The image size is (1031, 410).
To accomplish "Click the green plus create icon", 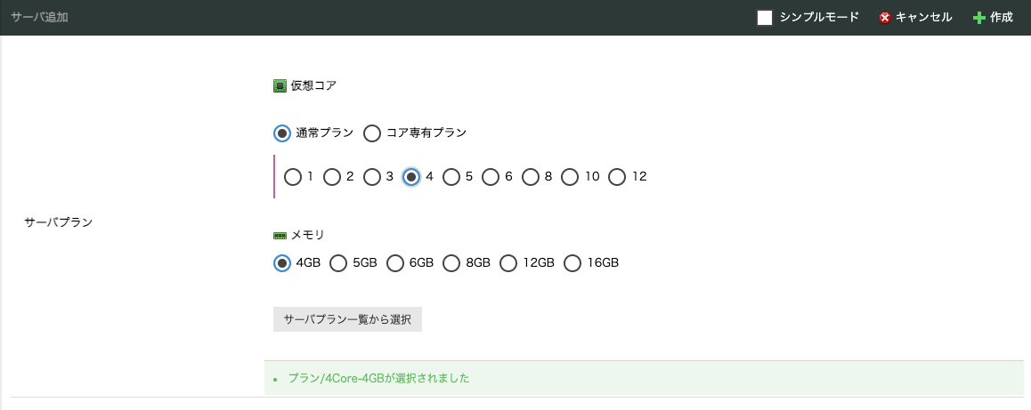I will 978,18.
